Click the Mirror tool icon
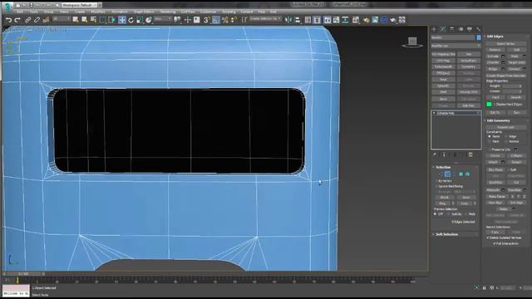Viewport: 532px width, 299px height. coord(288,20)
